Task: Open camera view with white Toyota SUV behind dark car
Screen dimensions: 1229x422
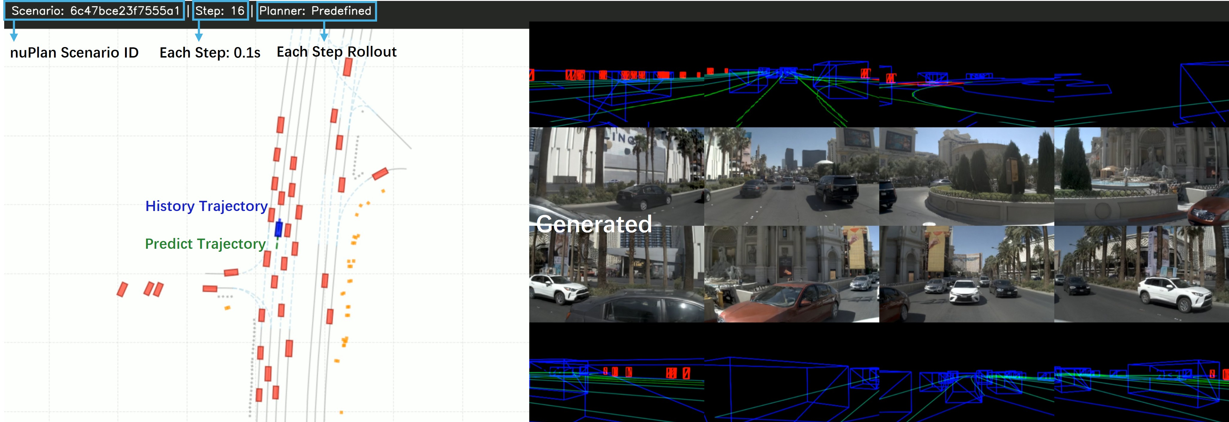Action: click(616, 274)
